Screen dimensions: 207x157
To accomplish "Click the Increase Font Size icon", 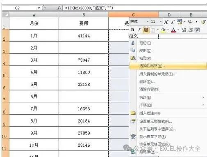I will coord(166,22).
